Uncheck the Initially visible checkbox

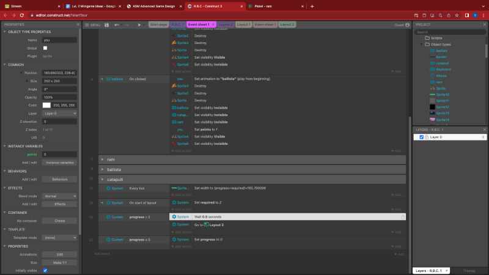(45, 270)
